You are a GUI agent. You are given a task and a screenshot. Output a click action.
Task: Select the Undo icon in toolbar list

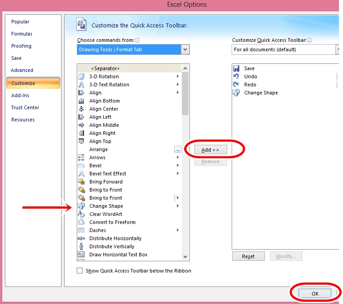pyautogui.click(x=236, y=76)
